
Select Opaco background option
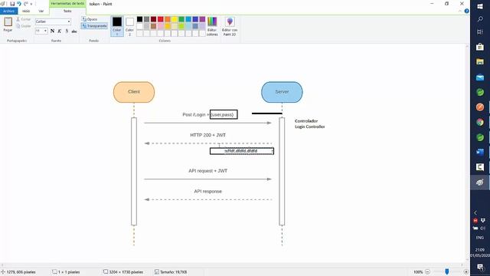tap(90, 19)
